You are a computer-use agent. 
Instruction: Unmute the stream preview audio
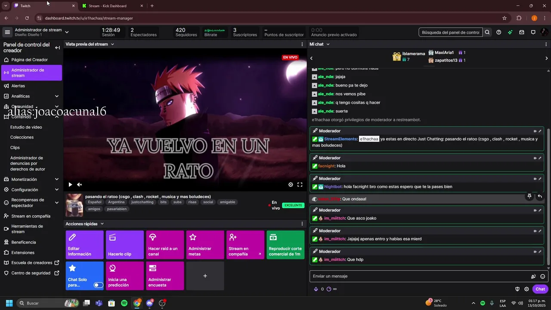click(80, 185)
